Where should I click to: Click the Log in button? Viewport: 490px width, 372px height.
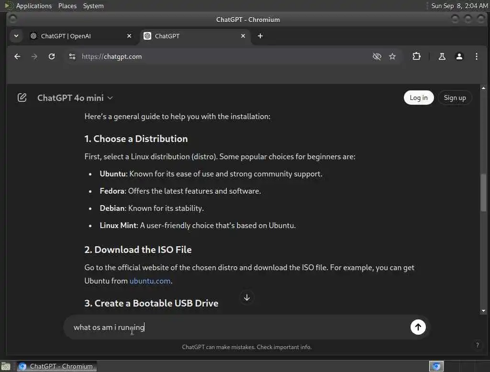(x=418, y=98)
